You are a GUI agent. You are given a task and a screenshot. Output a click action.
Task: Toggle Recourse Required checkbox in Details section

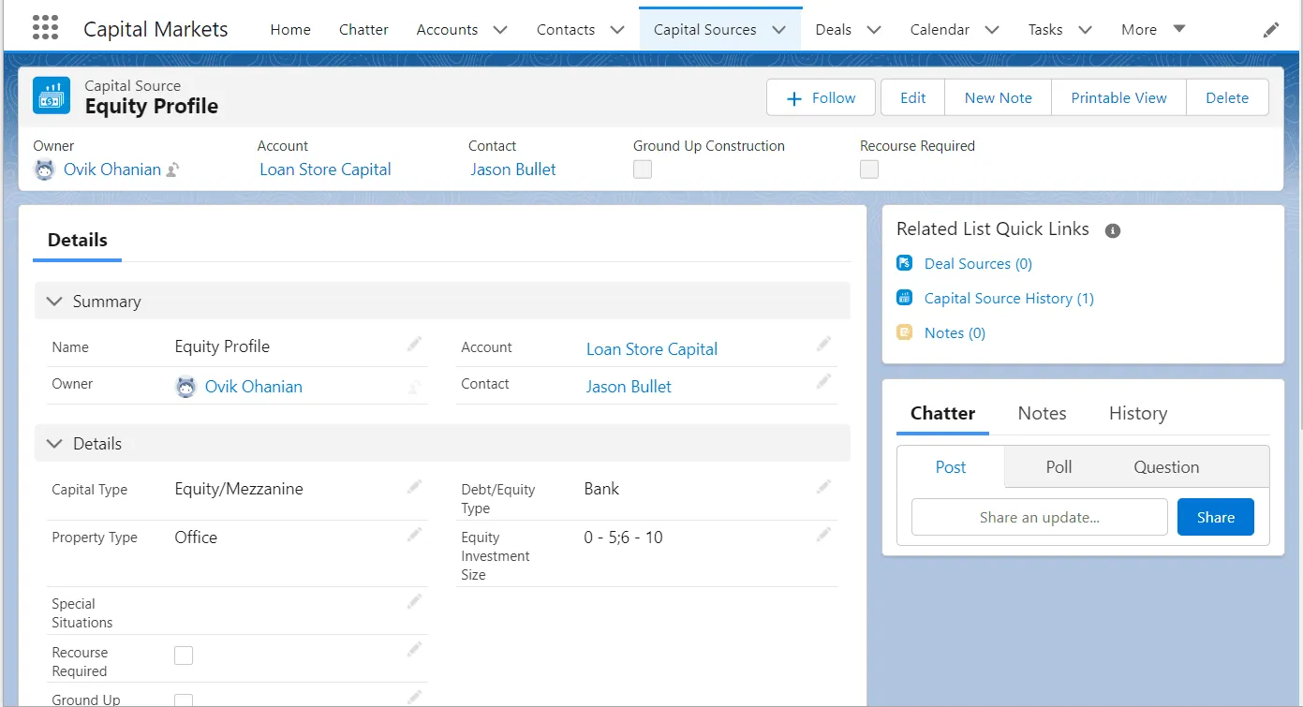[x=184, y=655]
